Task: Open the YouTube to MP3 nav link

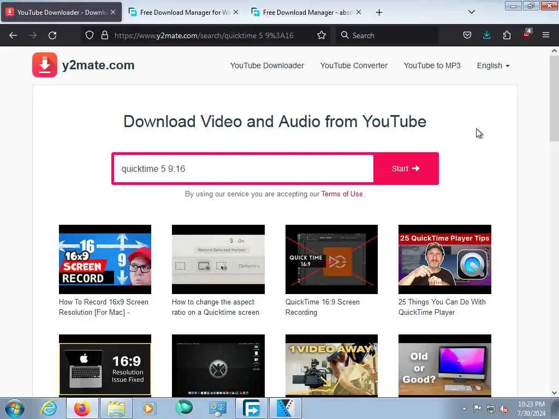Action: click(432, 65)
